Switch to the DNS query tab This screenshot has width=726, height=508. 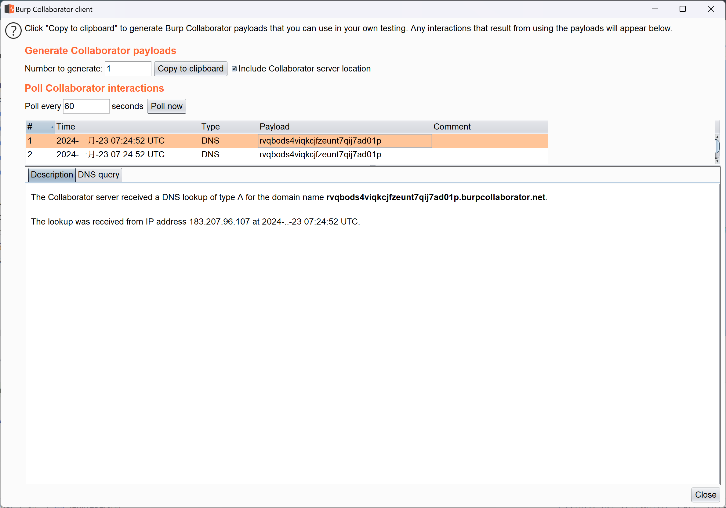(99, 175)
